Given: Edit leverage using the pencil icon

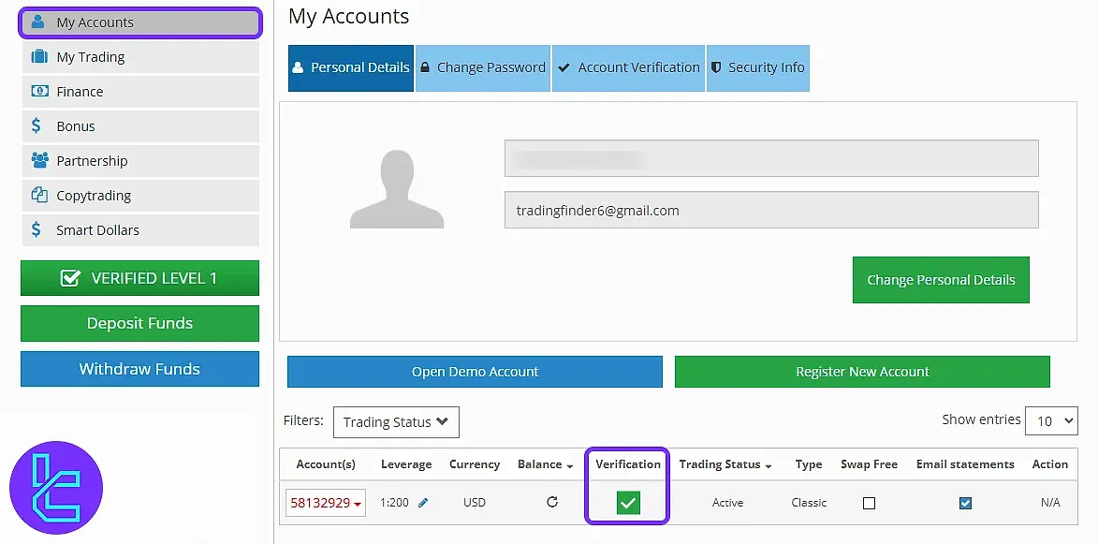Looking at the screenshot, I should click(x=421, y=502).
